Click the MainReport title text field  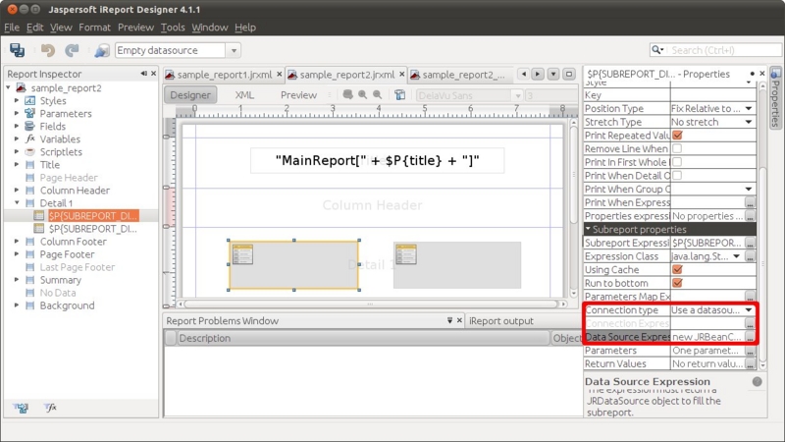tap(378, 160)
